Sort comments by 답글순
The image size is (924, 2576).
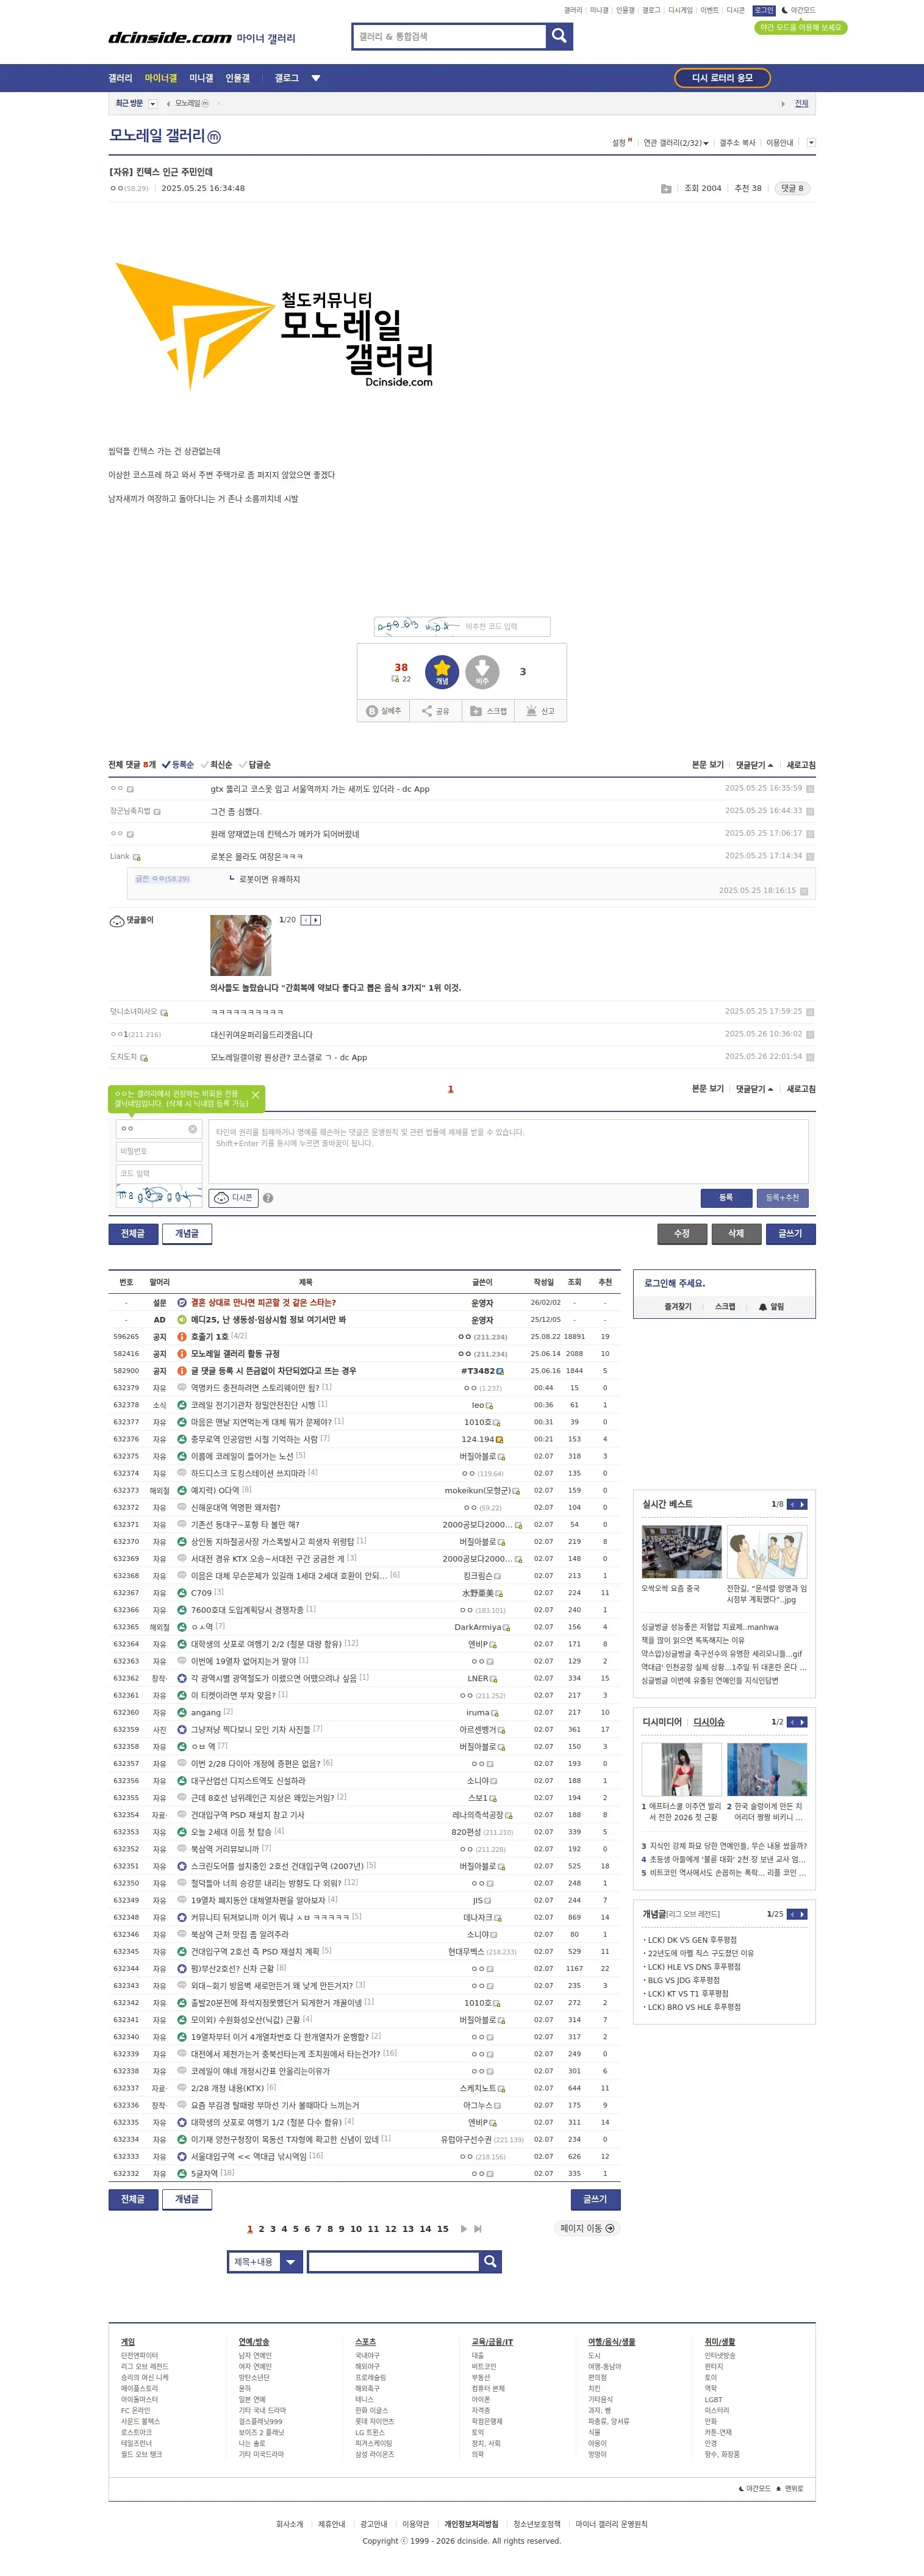click(255, 765)
